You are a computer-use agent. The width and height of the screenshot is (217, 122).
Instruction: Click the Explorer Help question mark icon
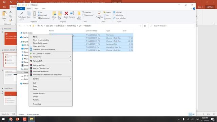pos(194,8)
